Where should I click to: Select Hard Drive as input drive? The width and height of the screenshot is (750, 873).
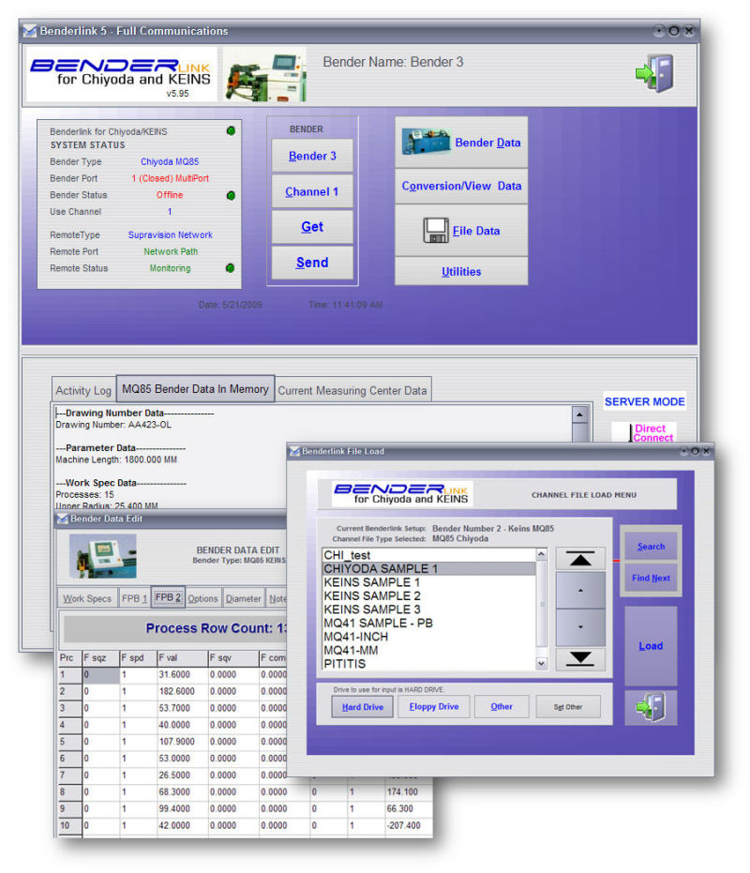pos(362,706)
